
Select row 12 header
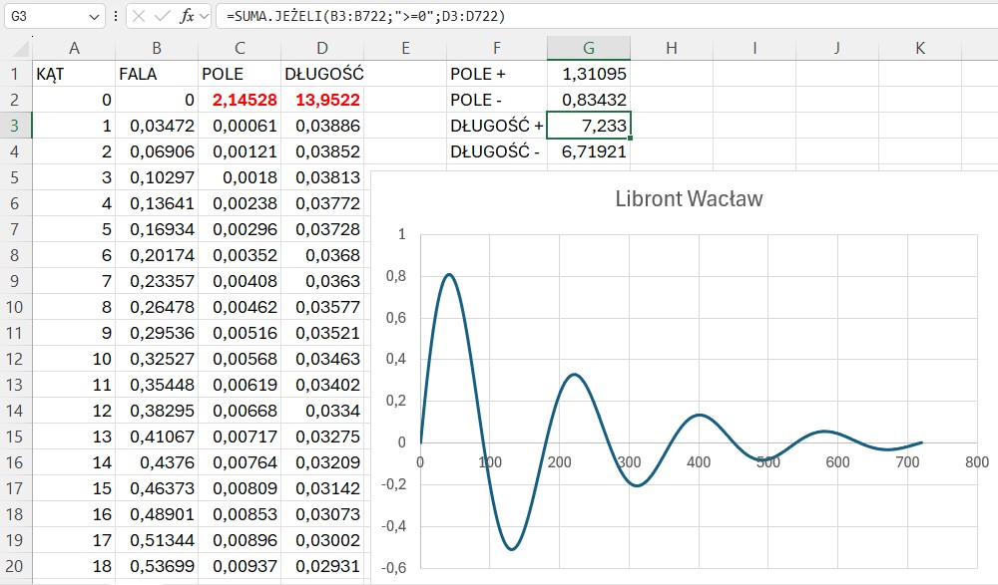[16, 359]
